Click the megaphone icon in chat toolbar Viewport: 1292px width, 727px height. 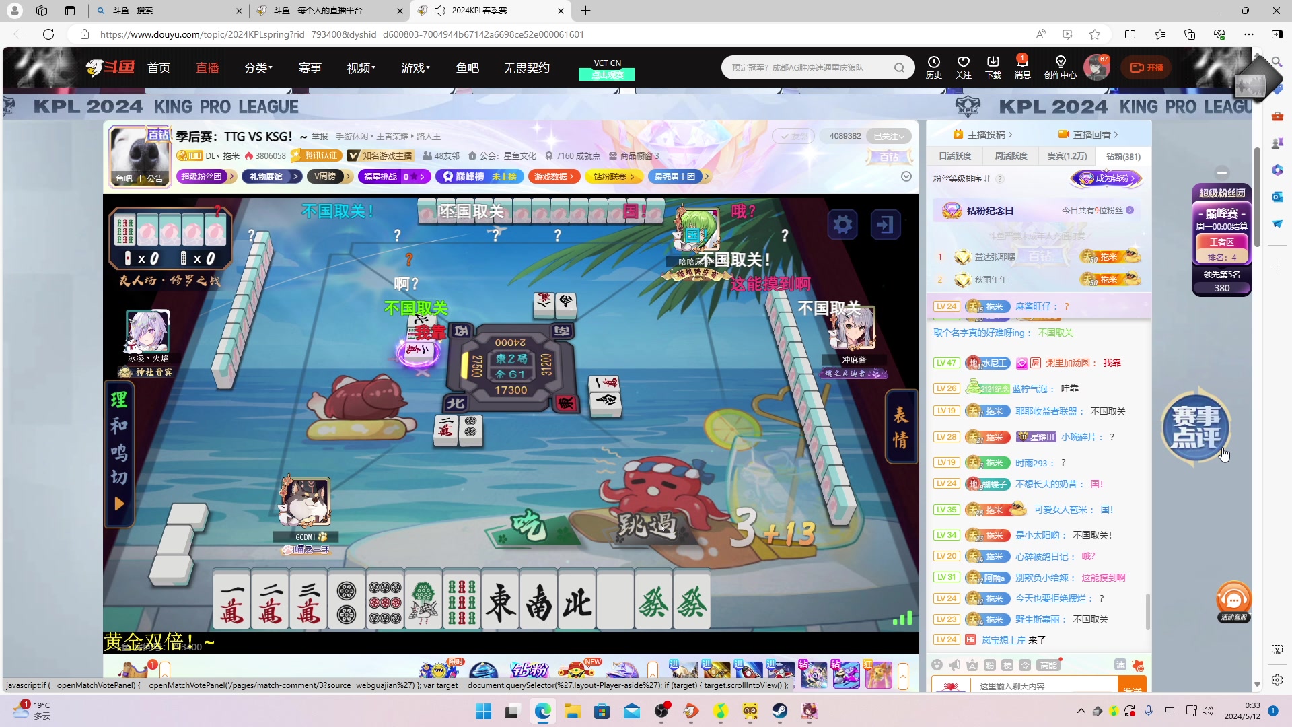(954, 665)
